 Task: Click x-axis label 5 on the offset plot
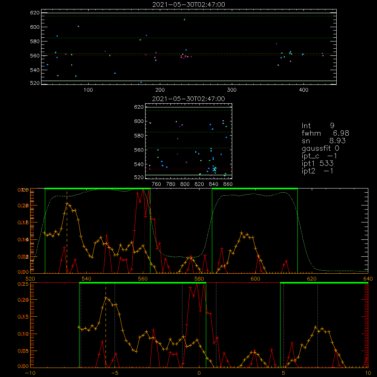pos(284,373)
